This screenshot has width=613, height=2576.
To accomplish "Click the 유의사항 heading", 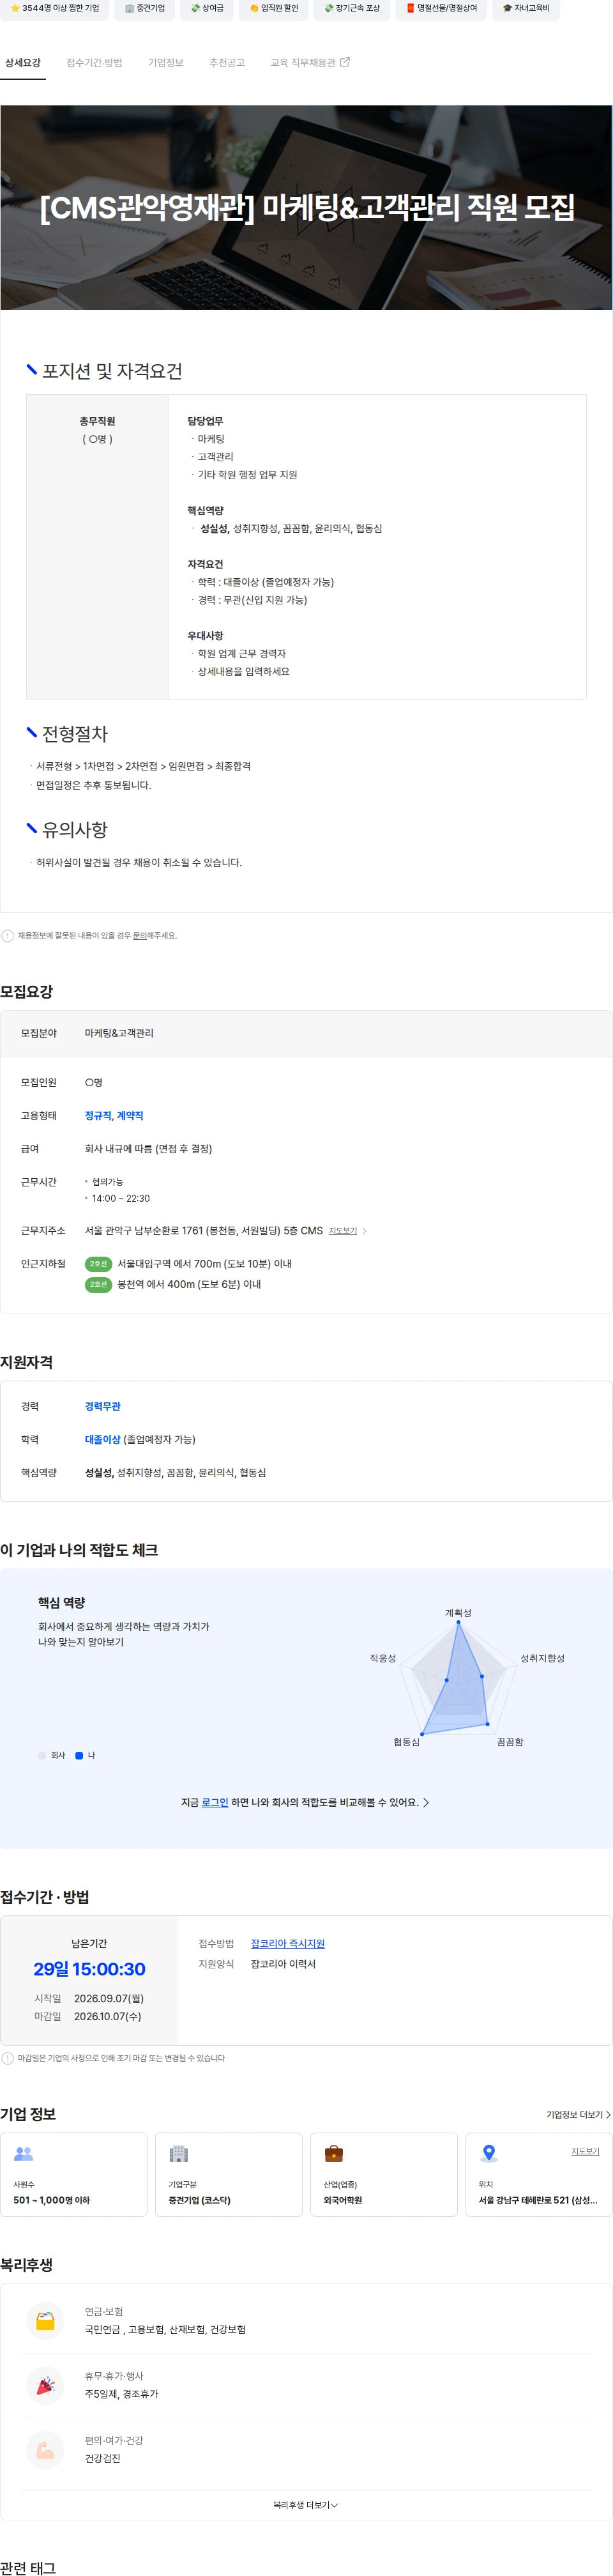I will click(x=75, y=830).
